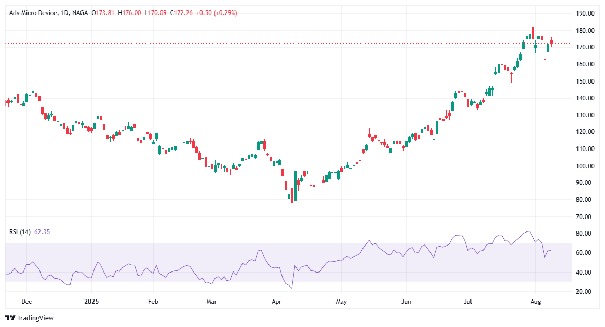Screen dimensions: 605x327
Task: Click the 2025 label on the time axis
Action: click(92, 301)
